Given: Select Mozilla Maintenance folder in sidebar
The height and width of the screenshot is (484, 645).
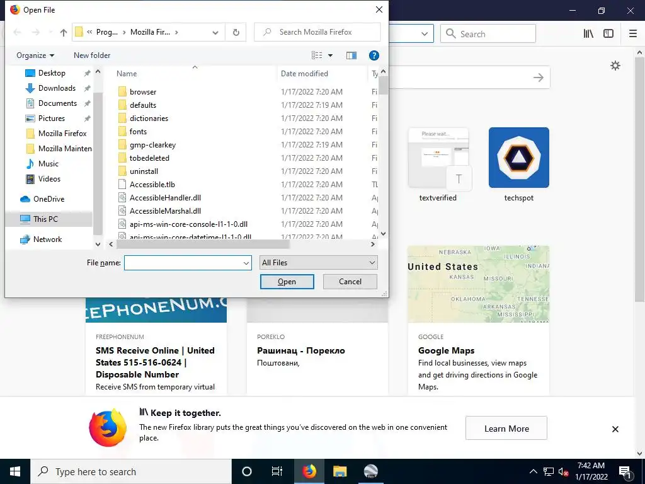Looking at the screenshot, I should click(x=65, y=149).
